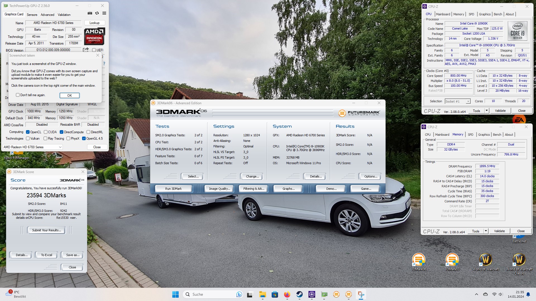Click the BIOS version share/export icon
Screen dimensions: 536x301
[x=86, y=50]
